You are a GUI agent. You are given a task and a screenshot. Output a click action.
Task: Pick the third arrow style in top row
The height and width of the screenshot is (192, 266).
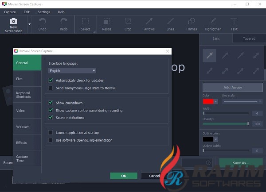pos(240,55)
